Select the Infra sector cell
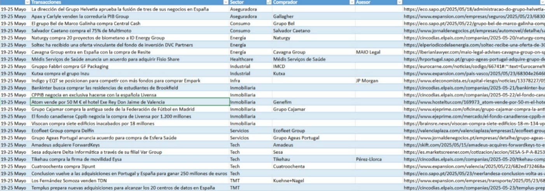The width and height of the screenshot is (545, 191). (251, 80)
